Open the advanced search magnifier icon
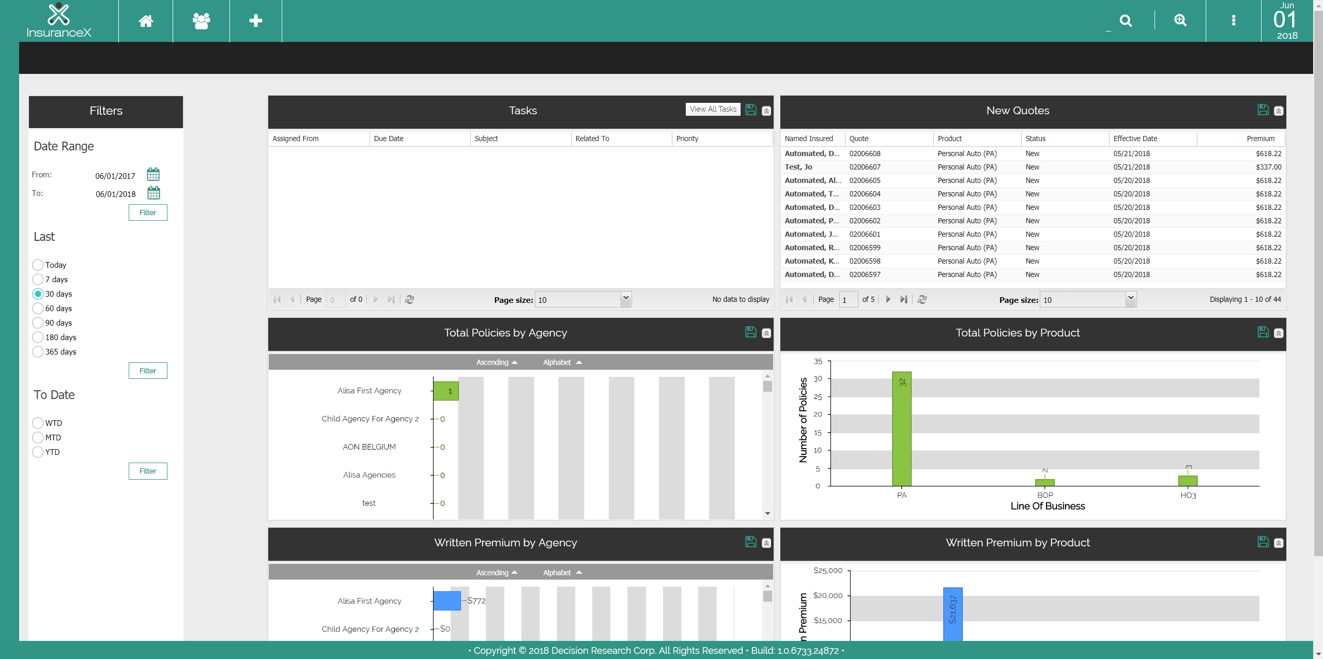 pos(1180,21)
